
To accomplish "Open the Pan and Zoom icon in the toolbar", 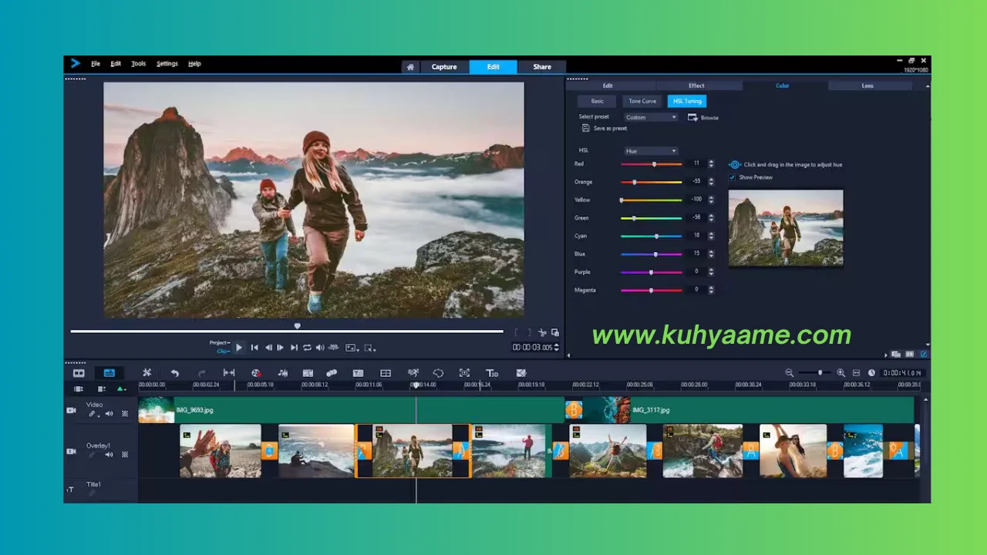I will click(464, 373).
